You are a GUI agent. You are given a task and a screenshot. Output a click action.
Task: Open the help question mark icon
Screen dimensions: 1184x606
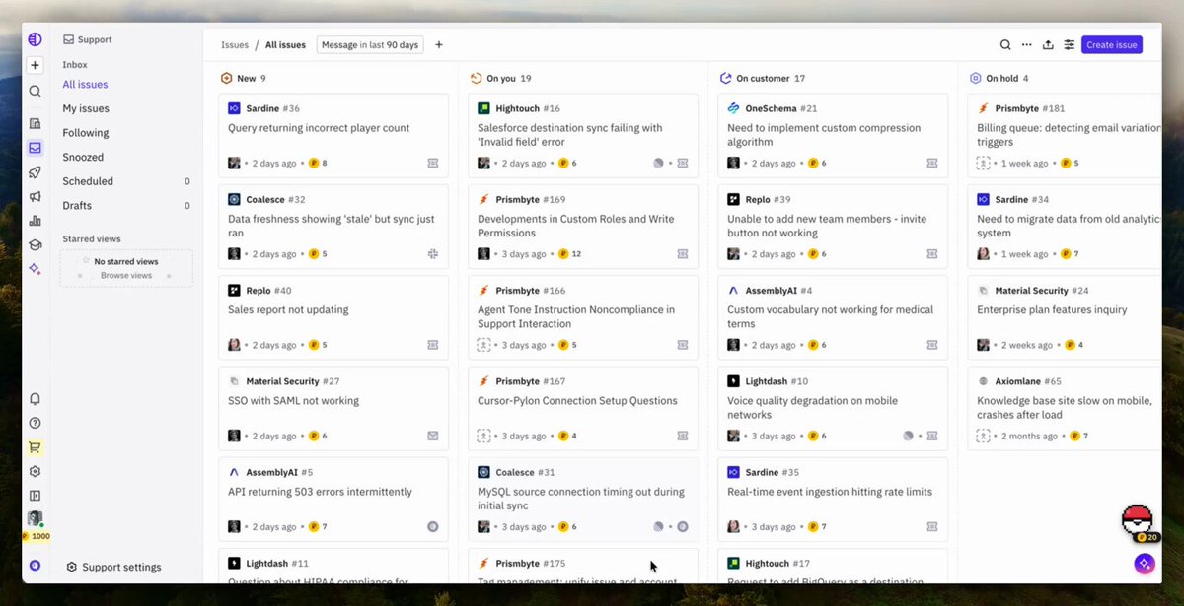coord(35,423)
